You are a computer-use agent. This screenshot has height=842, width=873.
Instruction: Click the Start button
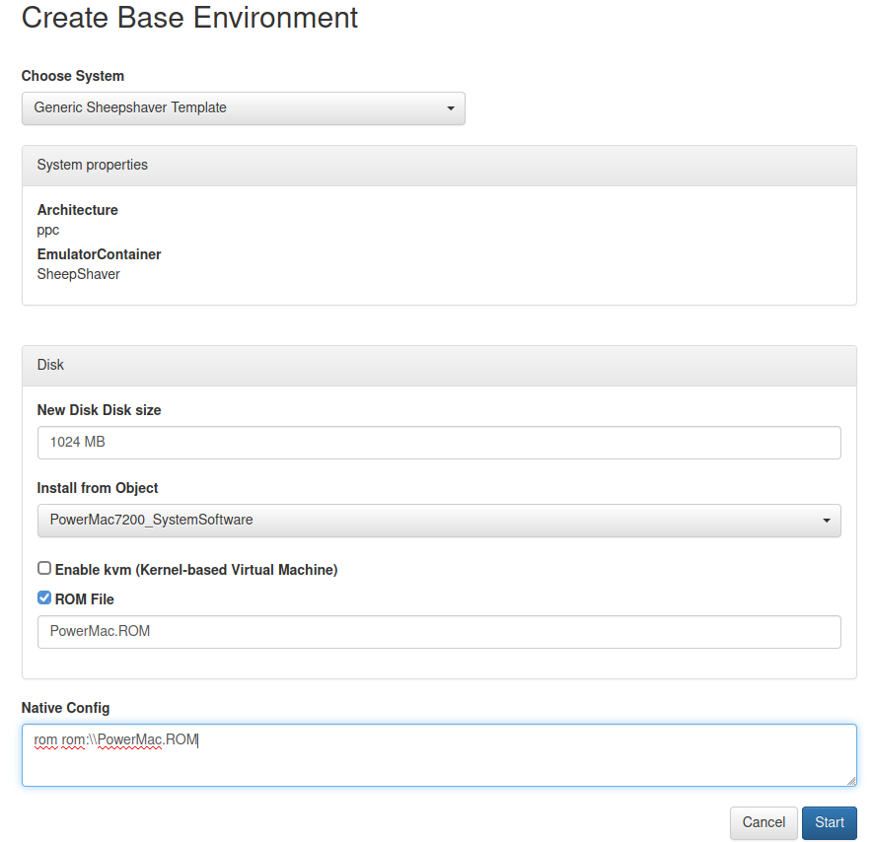coord(829,822)
